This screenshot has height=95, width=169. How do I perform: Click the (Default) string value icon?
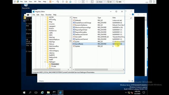(74, 20)
